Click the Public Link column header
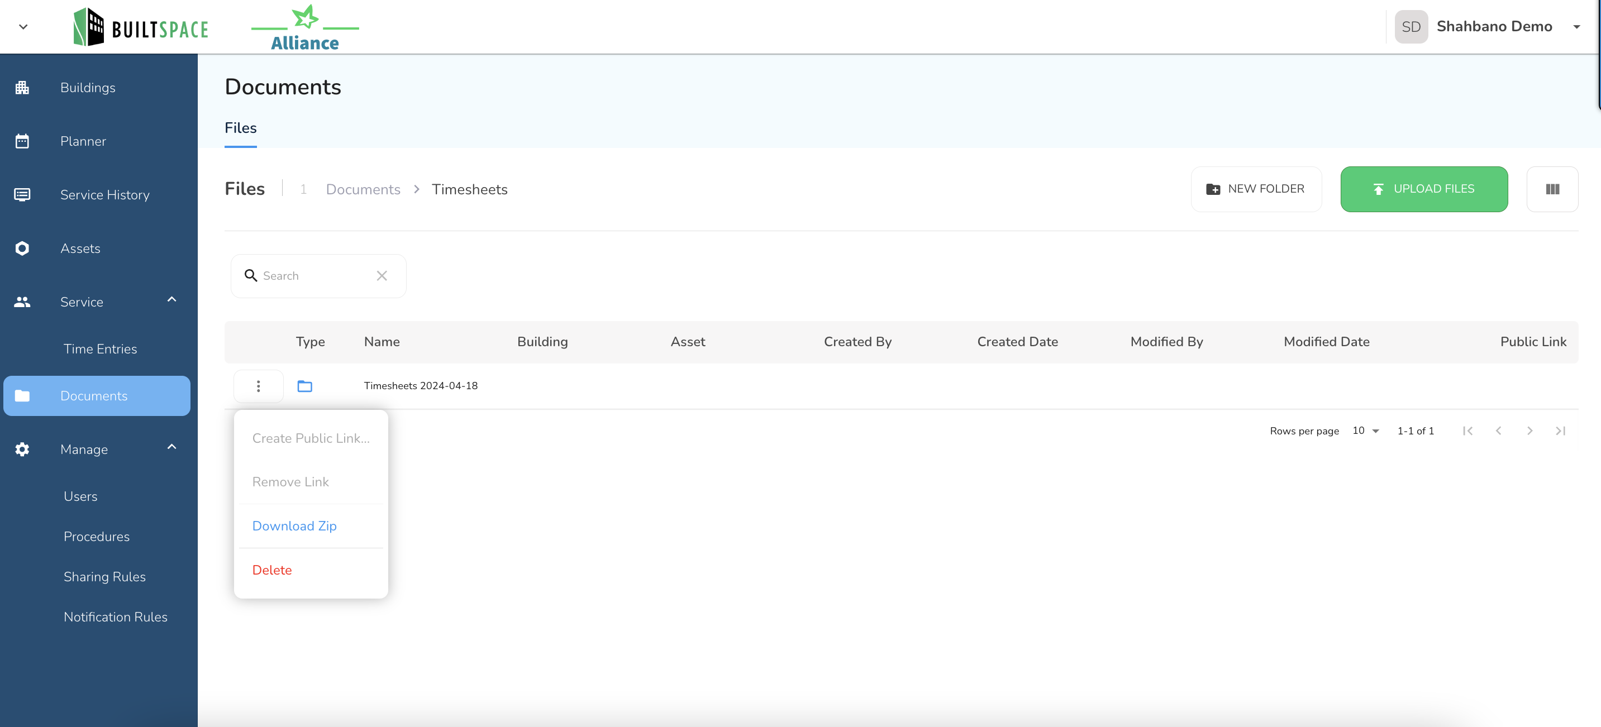 (1533, 342)
